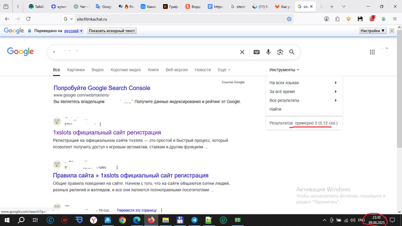The height and width of the screenshot is (226, 402).
Task: Open the Настройки dropdown in translate bar
Action: pyautogui.click(x=373, y=31)
